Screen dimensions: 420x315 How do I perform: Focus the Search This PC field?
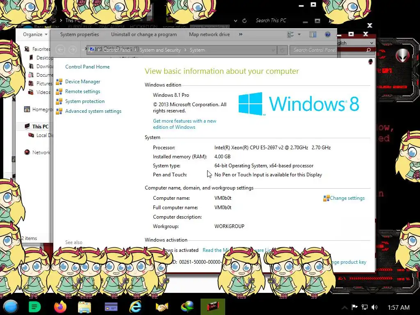[x=271, y=21]
